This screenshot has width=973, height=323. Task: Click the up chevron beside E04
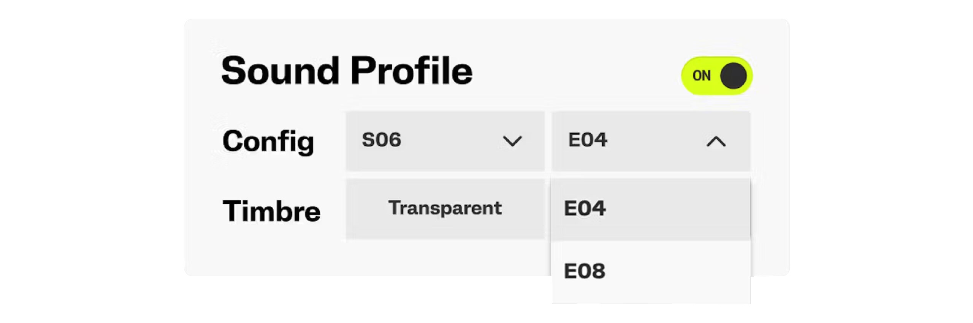point(716,142)
